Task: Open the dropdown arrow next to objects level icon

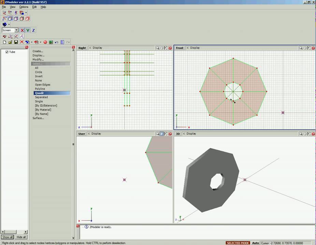Action: [26, 13]
